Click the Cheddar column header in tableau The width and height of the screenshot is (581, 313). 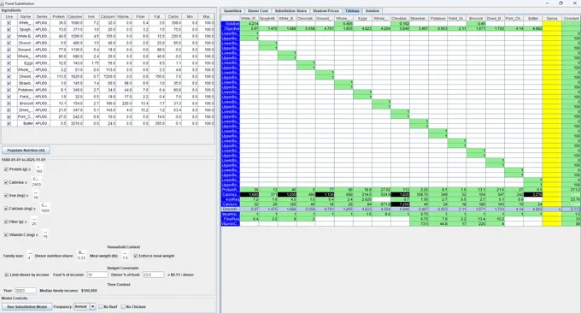pos(399,18)
